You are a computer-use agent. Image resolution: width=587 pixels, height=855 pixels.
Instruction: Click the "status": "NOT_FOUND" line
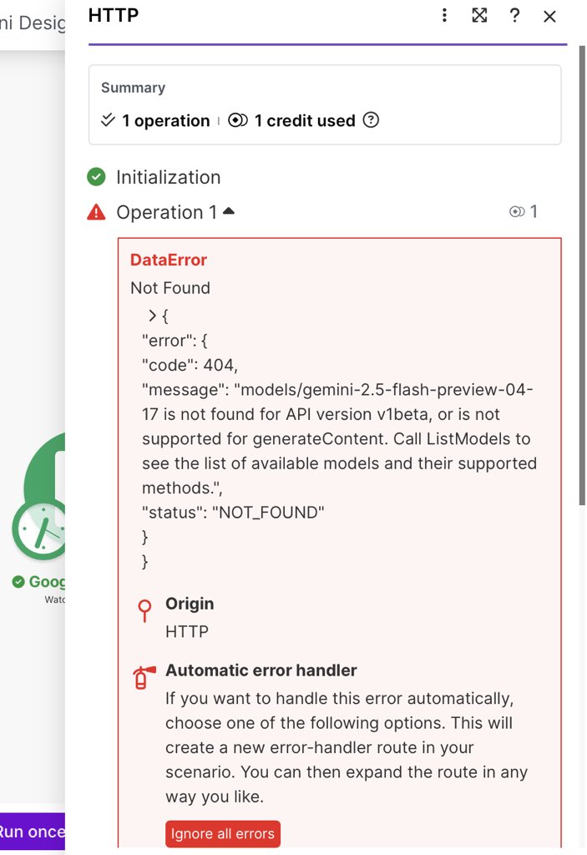(233, 513)
